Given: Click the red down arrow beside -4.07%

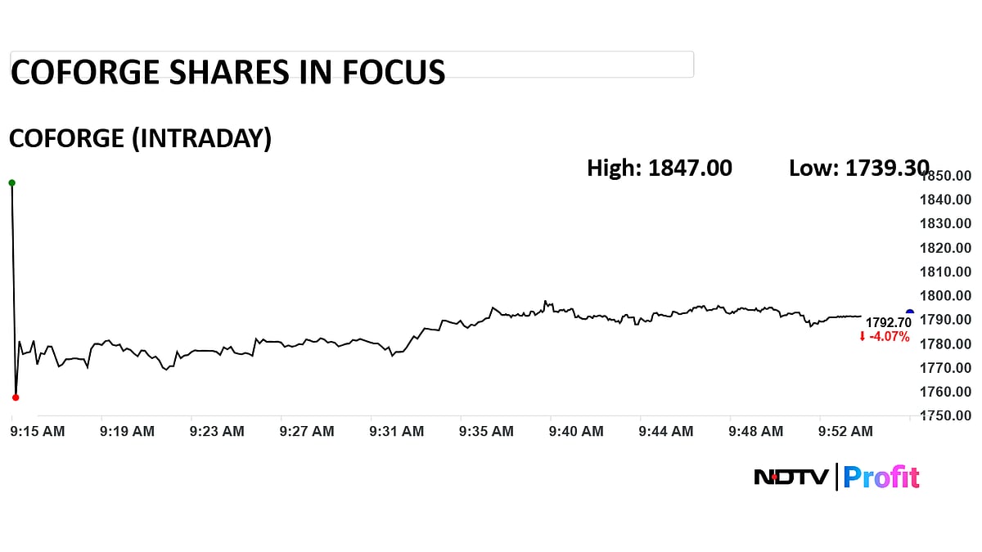Looking at the screenshot, I should coord(862,337).
